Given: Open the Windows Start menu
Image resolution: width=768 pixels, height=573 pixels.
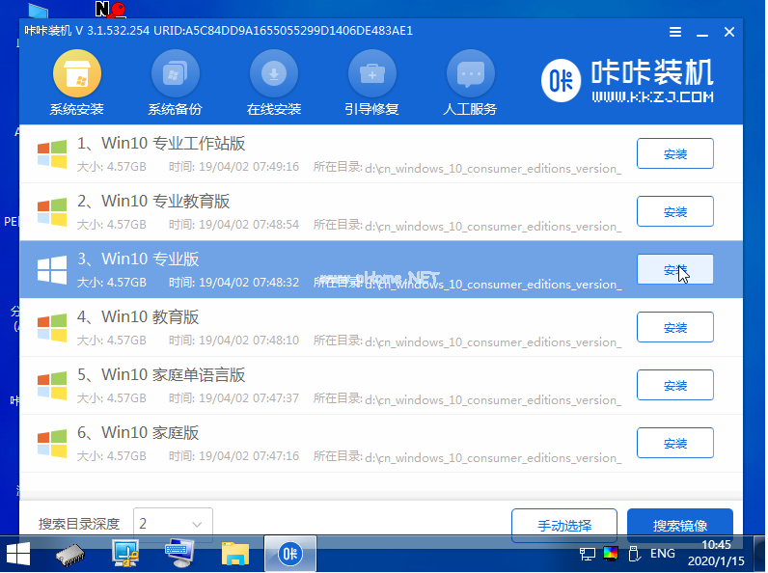Looking at the screenshot, I should pos(18,553).
